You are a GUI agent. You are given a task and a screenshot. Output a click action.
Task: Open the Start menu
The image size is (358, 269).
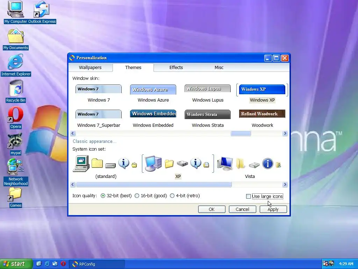(16, 264)
